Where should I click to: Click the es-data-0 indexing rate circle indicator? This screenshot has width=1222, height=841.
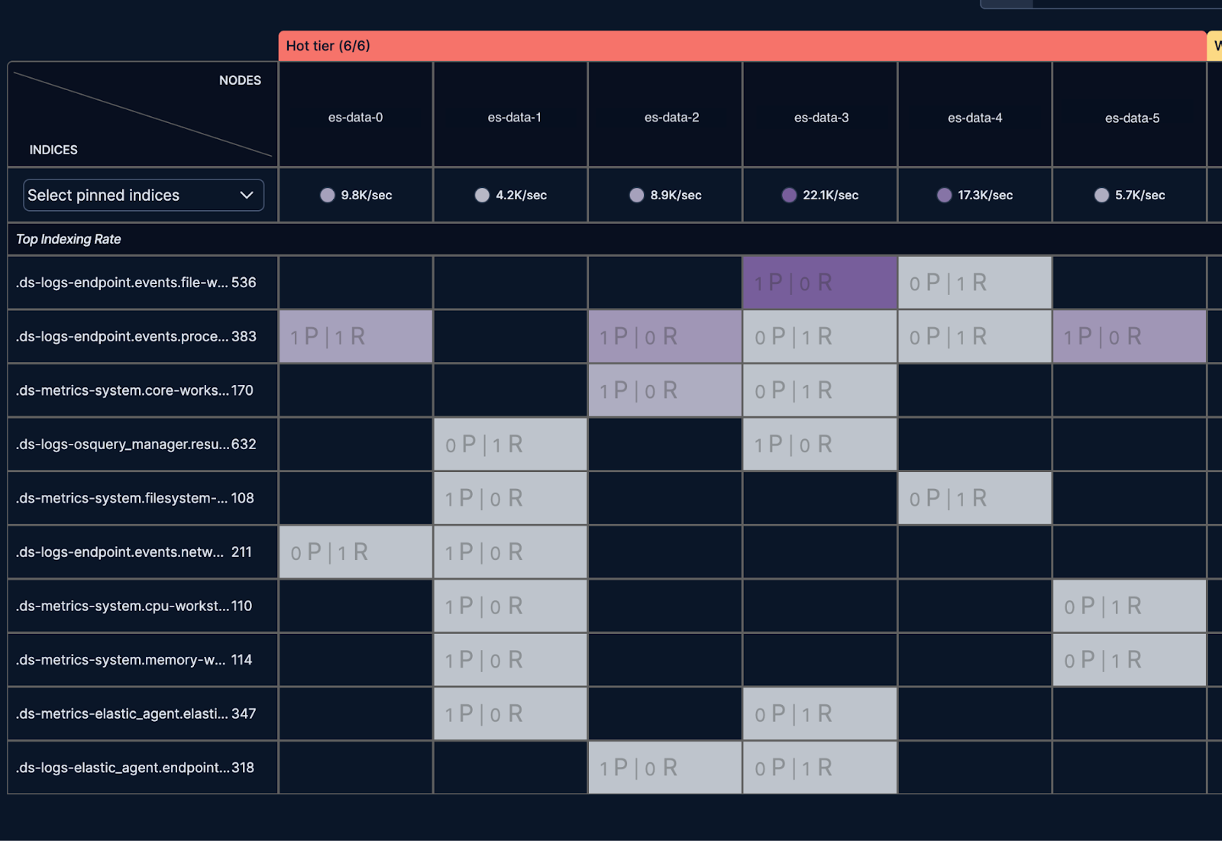click(x=328, y=195)
